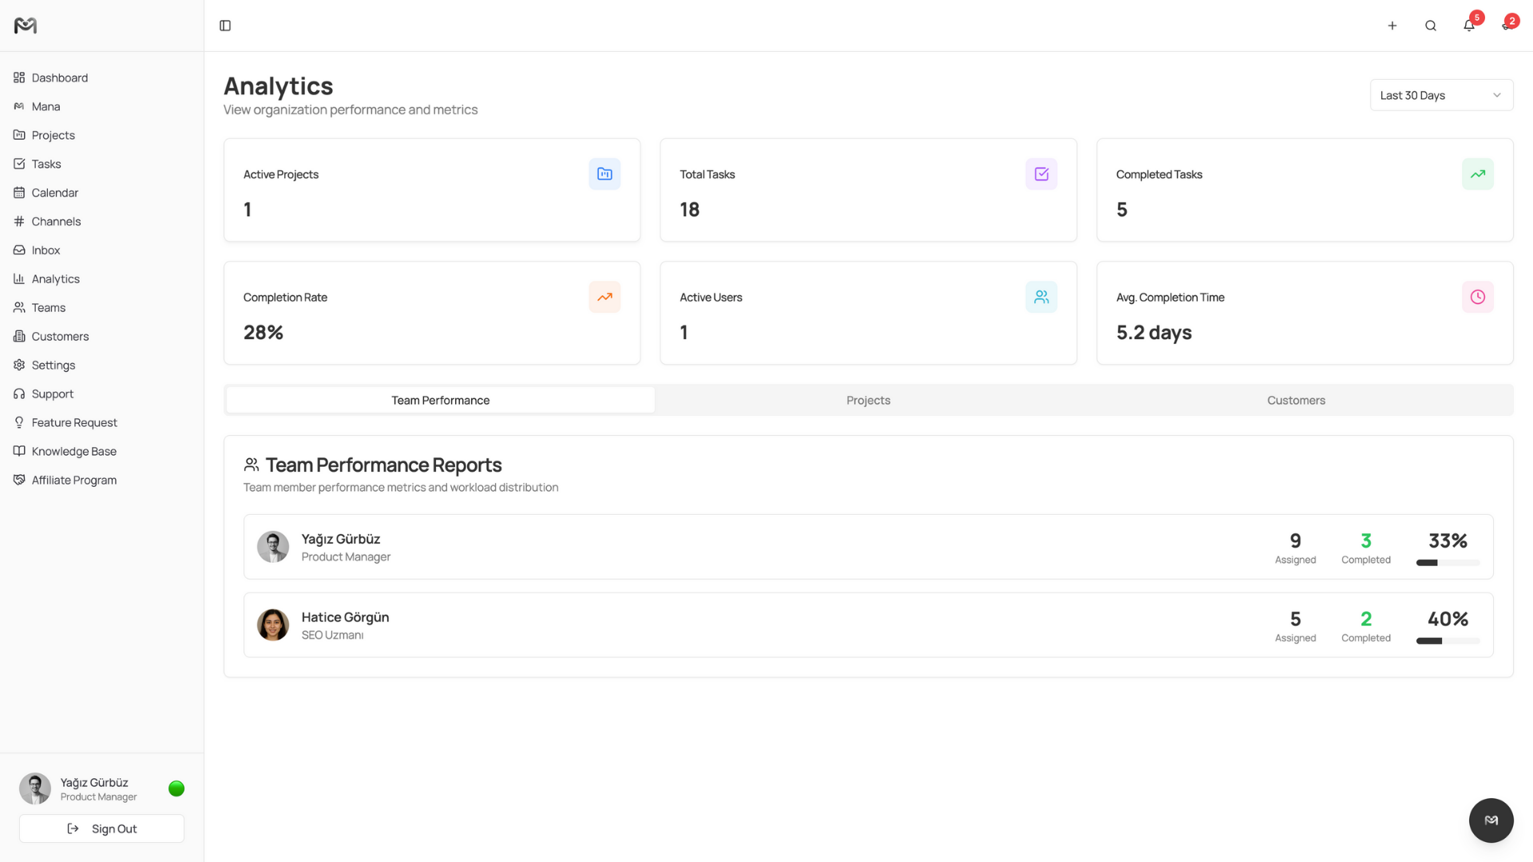The height and width of the screenshot is (862, 1533).
Task: Click the Mana logo at top left
Action: [x=26, y=26]
